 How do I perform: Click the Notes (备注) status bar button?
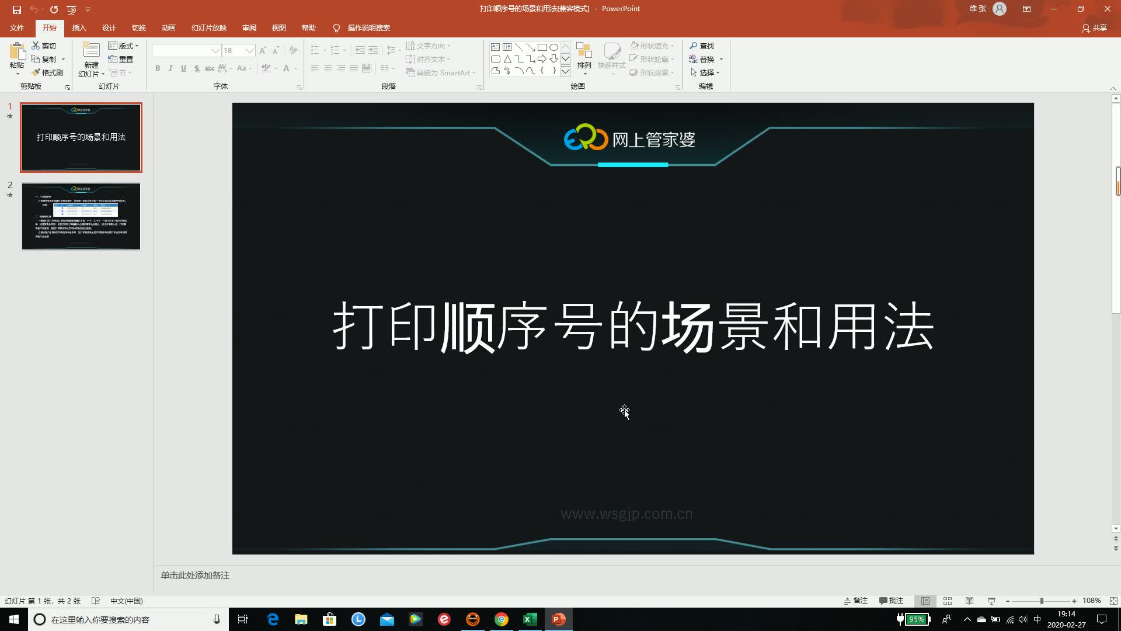[855, 601]
